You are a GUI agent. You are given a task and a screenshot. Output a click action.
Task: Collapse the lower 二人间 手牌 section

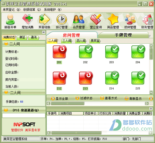click(6, 92)
